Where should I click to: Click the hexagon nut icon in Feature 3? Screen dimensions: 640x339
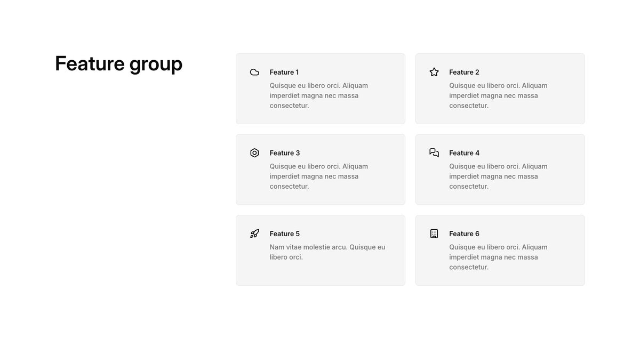pos(254,153)
